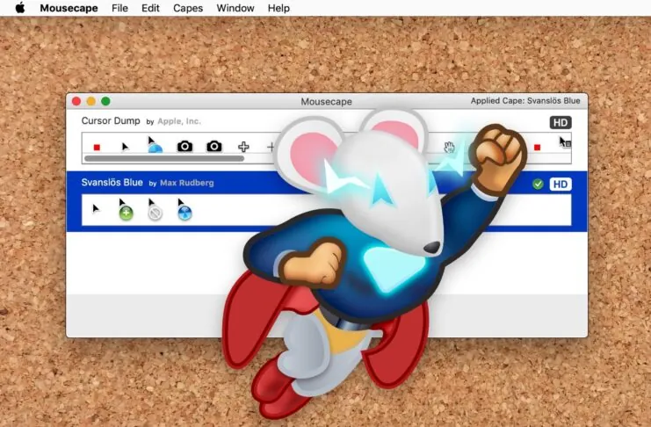Screen dimensions: 651x427
Task: Close the Mousecape window with red button
Action: 76,101
